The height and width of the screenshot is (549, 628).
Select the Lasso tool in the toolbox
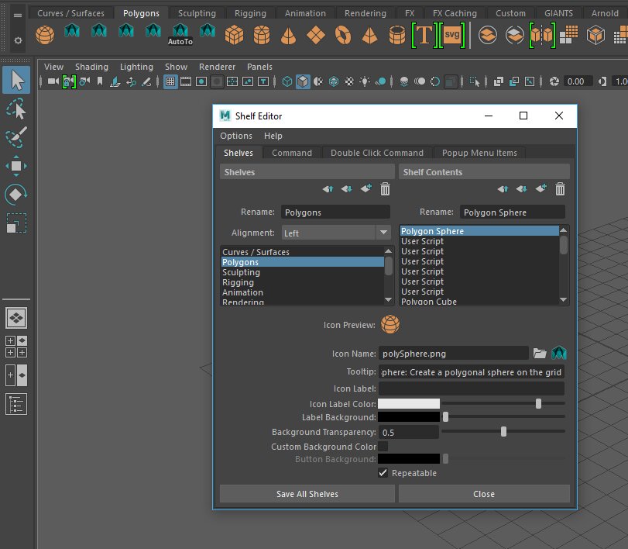pyautogui.click(x=16, y=109)
